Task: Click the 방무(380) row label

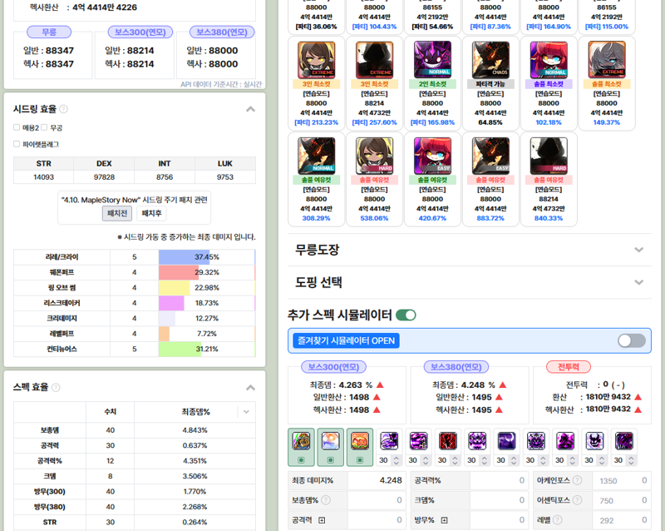Action: click(x=50, y=507)
